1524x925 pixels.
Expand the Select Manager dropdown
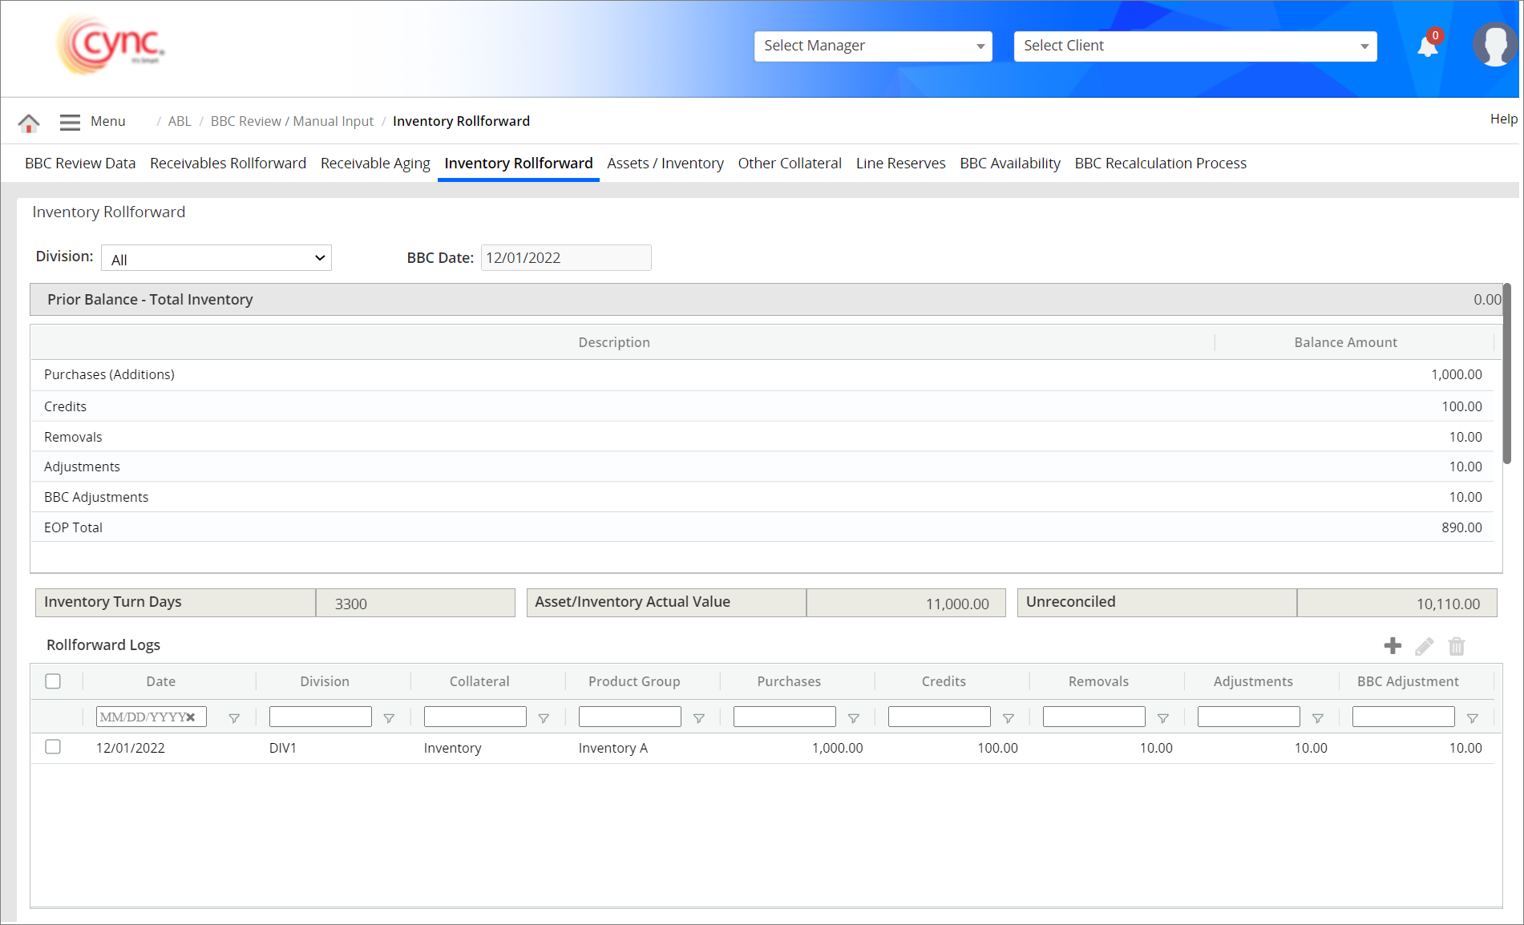pyautogui.click(x=873, y=46)
